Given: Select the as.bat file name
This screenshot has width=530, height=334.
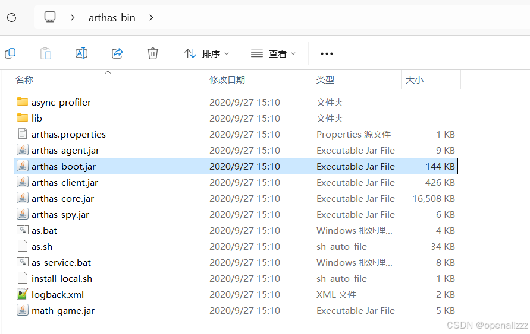Looking at the screenshot, I should (x=44, y=231).
